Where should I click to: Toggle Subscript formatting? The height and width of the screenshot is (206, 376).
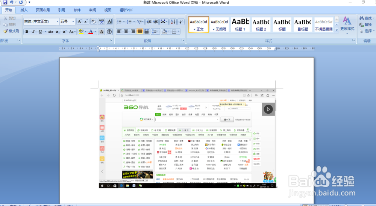point(58,32)
